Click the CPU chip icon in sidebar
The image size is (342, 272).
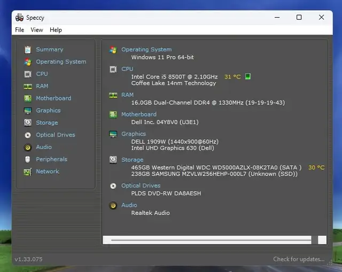click(28, 74)
